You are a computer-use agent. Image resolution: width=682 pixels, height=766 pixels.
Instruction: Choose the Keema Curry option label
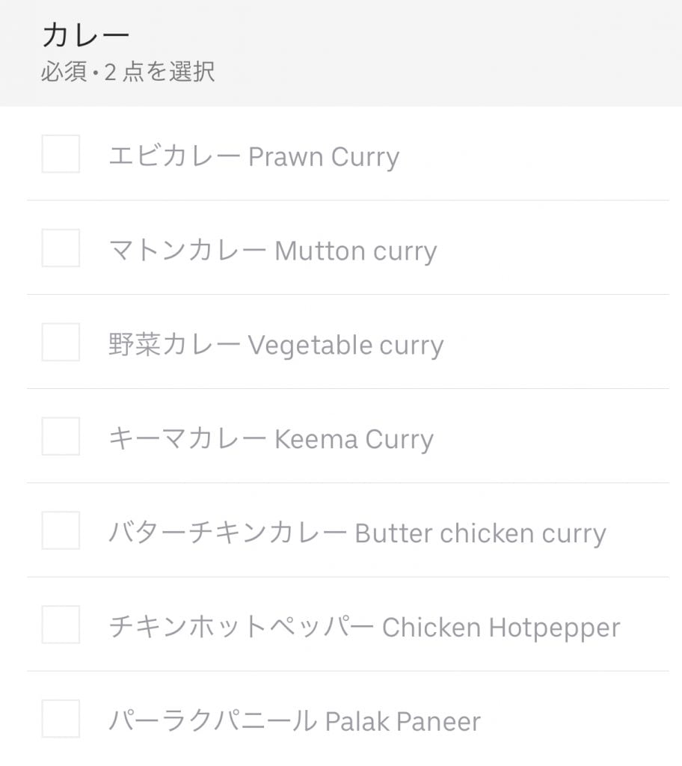[271, 440]
